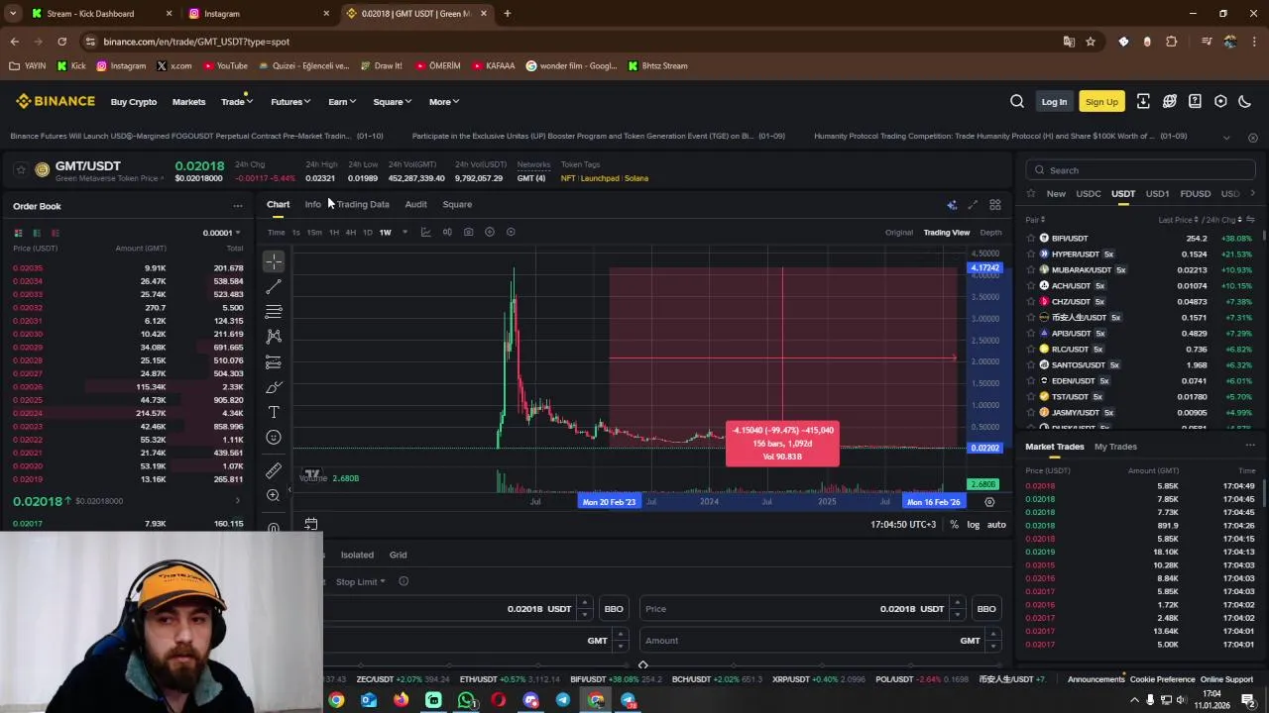Select the zoom-in magnifier tool
This screenshot has width=1269, height=713.
(x=274, y=495)
